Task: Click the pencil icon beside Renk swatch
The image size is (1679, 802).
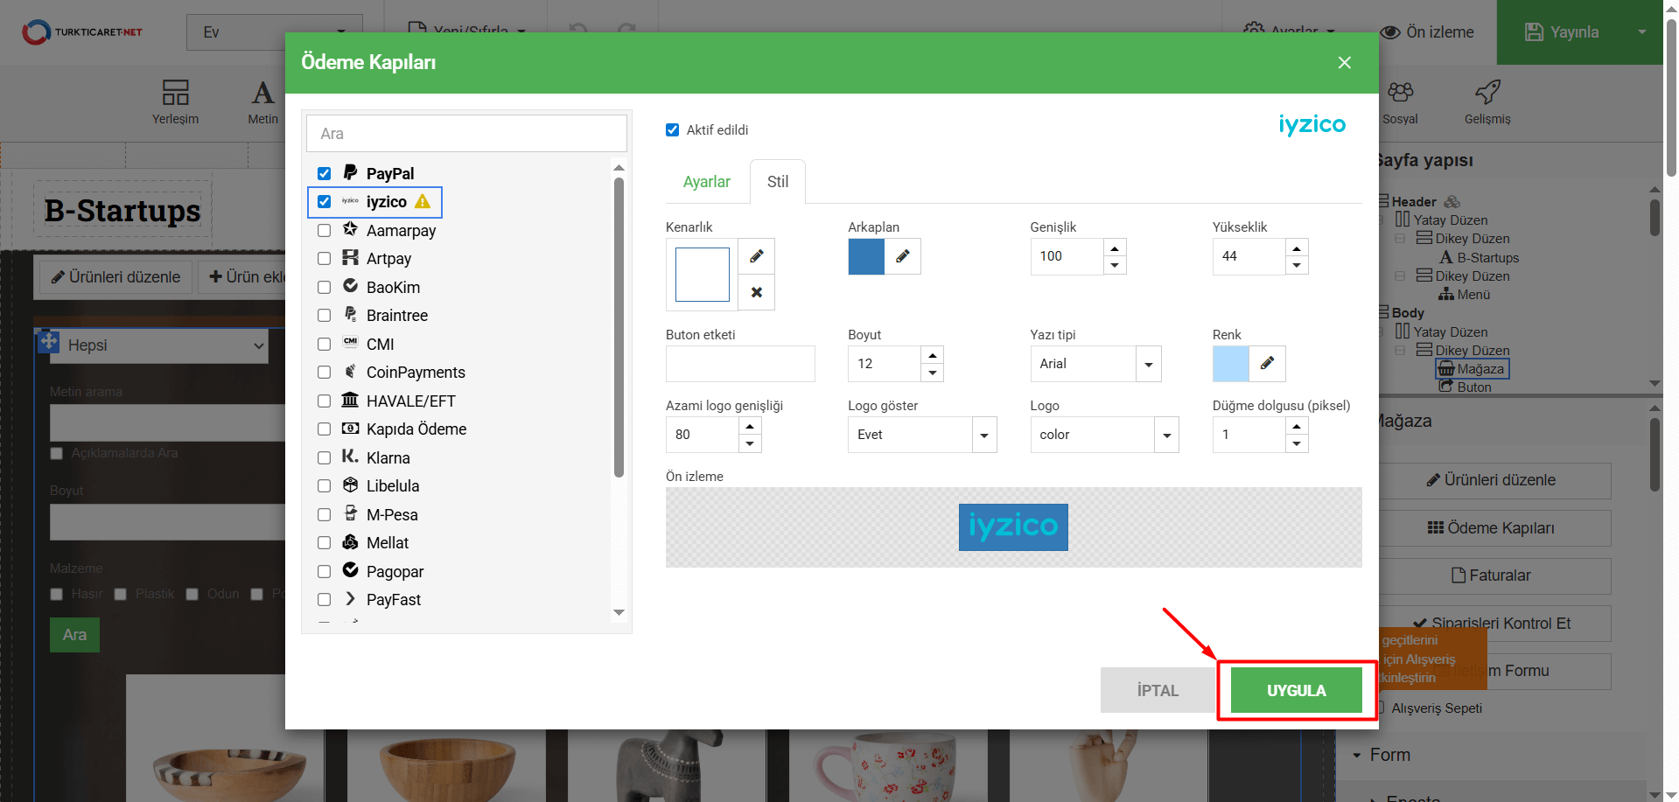Action: (1267, 364)
